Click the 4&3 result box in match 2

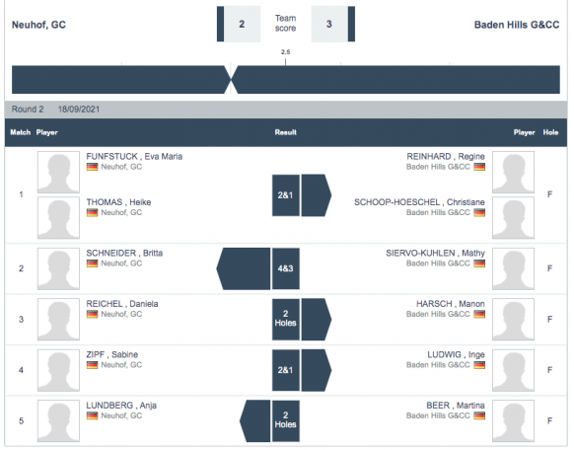coord(286,268)
